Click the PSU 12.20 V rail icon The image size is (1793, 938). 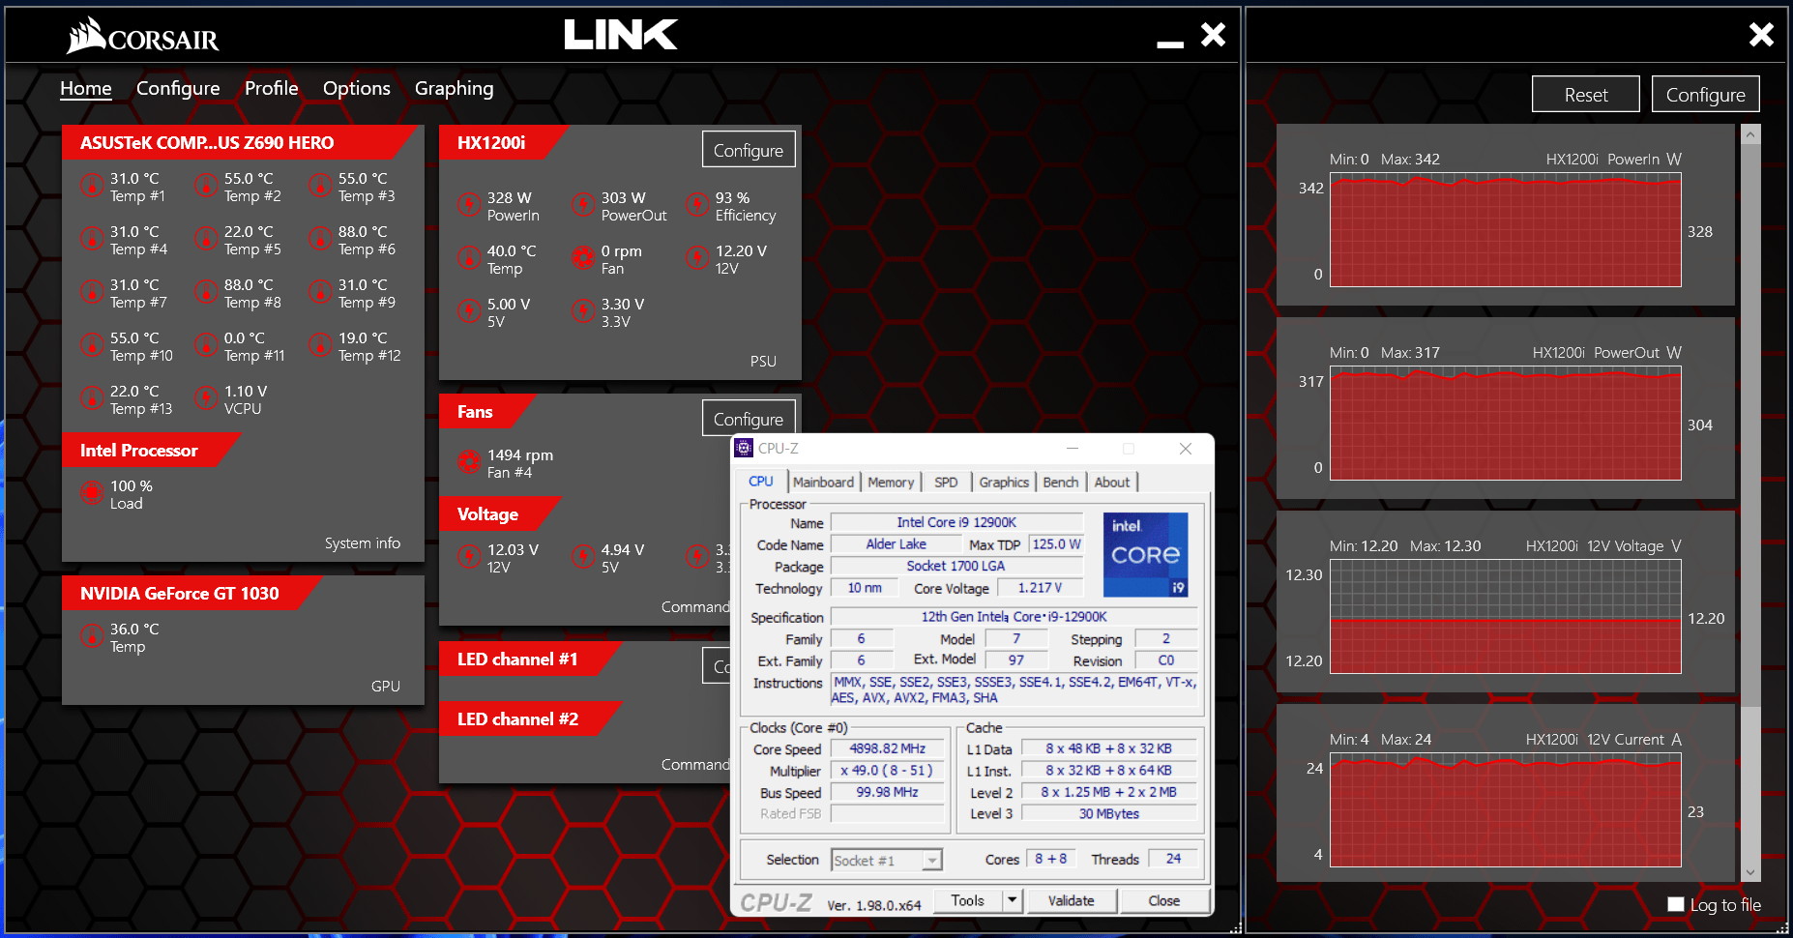pos(697,258)
